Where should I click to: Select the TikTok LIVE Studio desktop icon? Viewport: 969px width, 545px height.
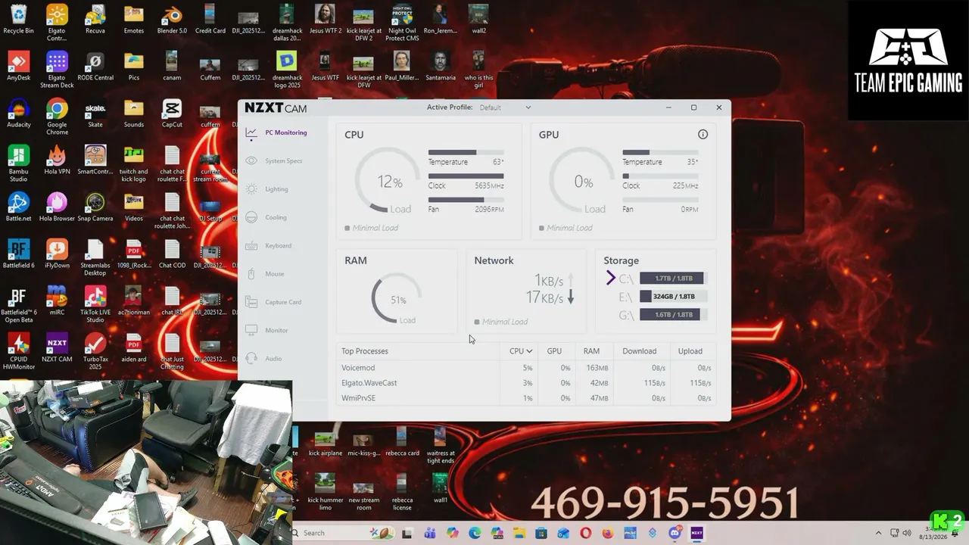click(95, 305)
